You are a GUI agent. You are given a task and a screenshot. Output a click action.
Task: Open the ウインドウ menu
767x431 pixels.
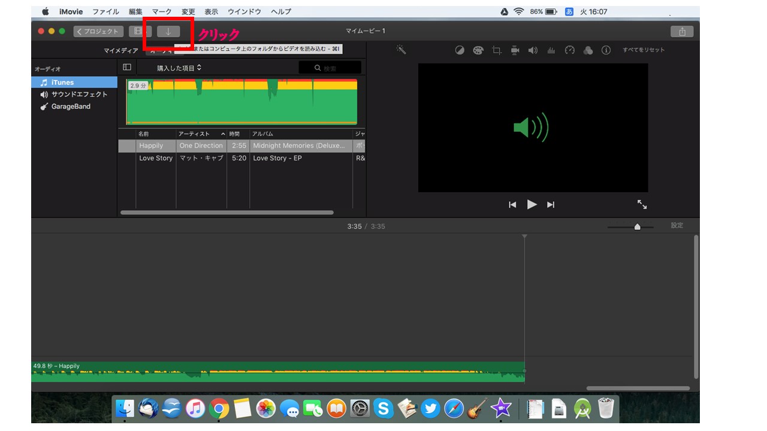244,12
